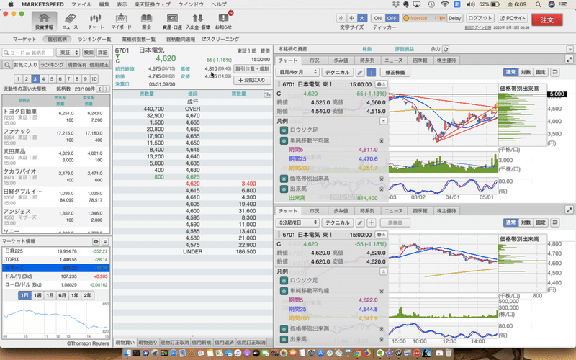Open the 楽天証券ウェブ menu in menu bar

tap(153, 4)
